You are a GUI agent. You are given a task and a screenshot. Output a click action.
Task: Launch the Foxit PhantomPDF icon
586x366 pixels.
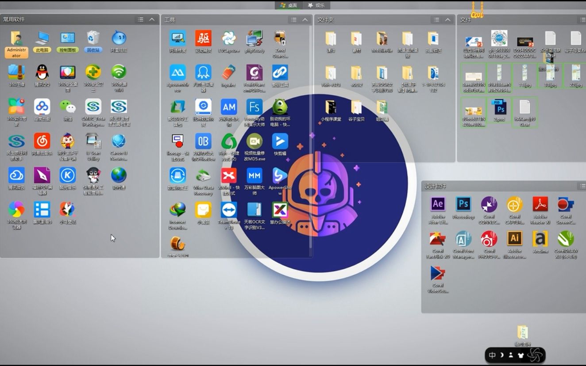point(254,72)
